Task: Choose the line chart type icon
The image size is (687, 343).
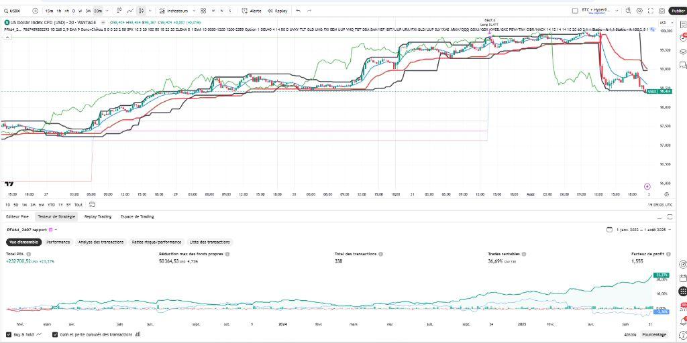Action: 130,11
